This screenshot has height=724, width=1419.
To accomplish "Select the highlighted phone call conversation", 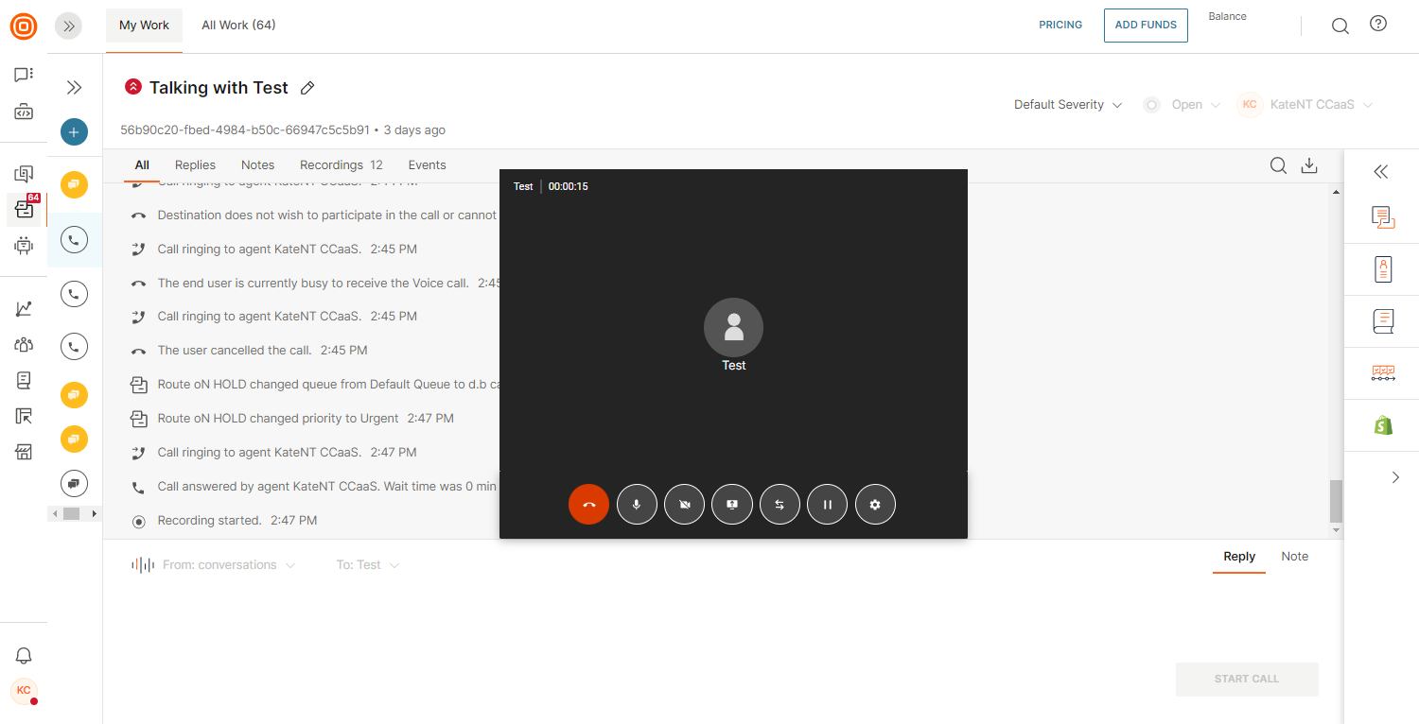I will point(74,240).
